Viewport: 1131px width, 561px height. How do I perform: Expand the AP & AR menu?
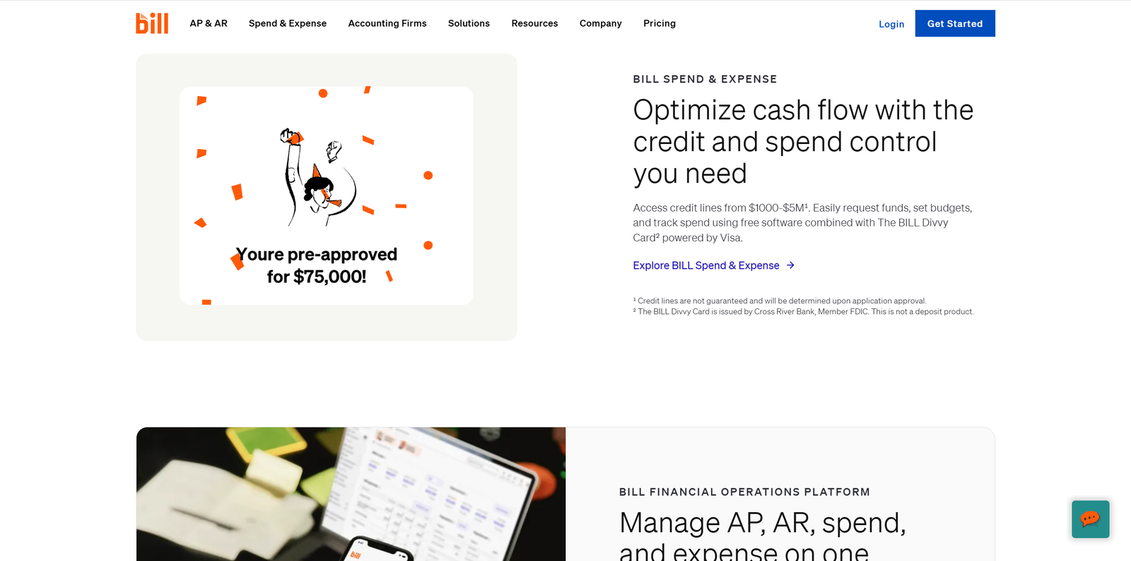pos(209,23)
